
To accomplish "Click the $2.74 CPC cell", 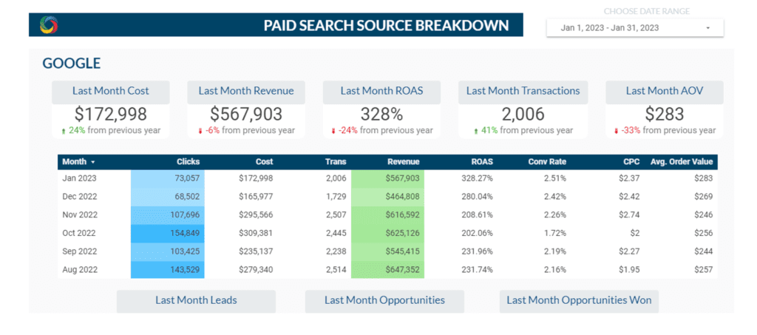I will point(630,214).
